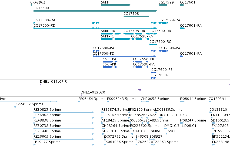The width and height of the screenshot is (230, 146).
Task: Open the CG17598-PB protein label
Action: (144, 59)
